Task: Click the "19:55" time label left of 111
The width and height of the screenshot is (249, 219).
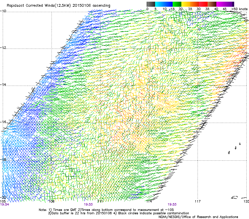Action: [88, 205]
